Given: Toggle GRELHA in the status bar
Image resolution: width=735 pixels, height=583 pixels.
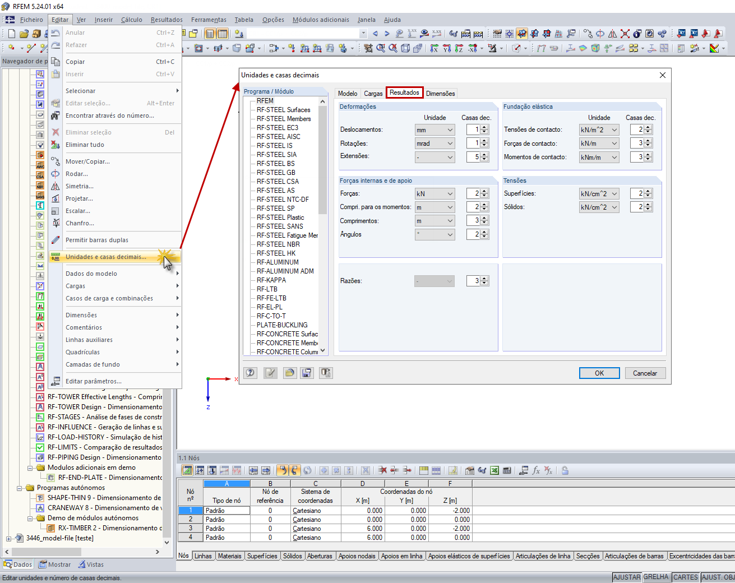Looking at the screenshot, I should pos(656,577).
